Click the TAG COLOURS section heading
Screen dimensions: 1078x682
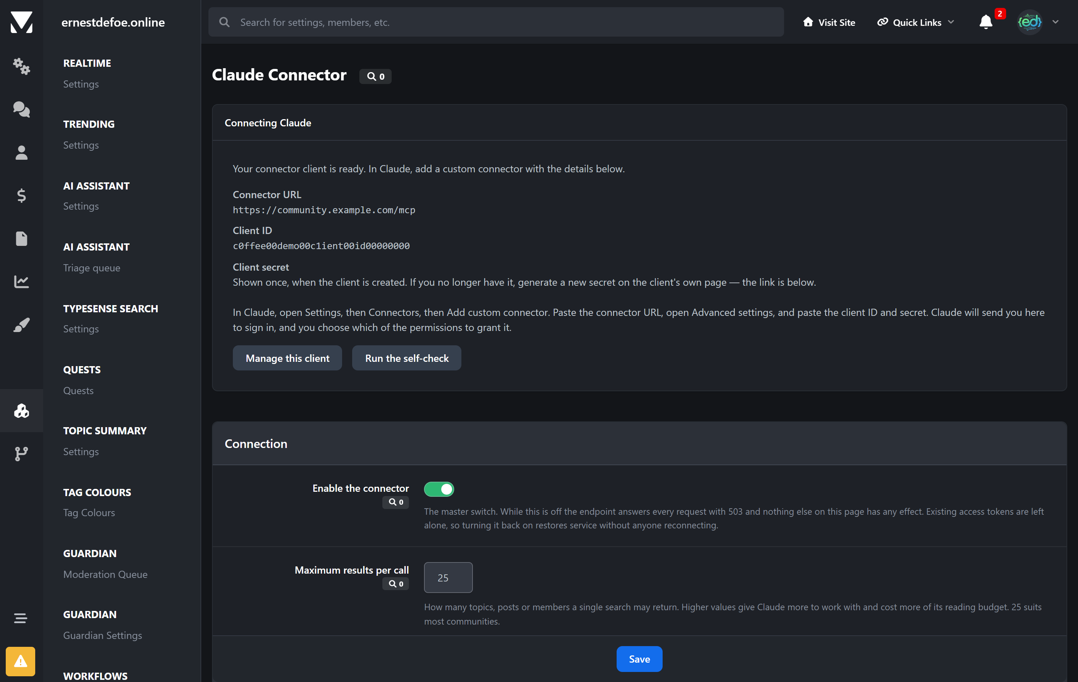point(97,492)
